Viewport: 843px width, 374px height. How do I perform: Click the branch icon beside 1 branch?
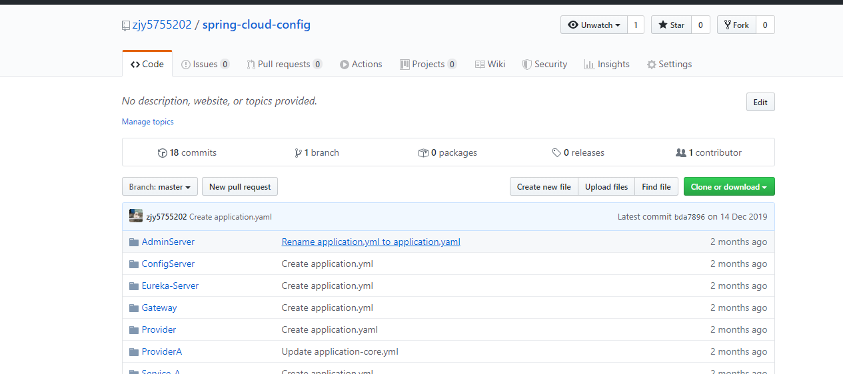coord(298,153)
